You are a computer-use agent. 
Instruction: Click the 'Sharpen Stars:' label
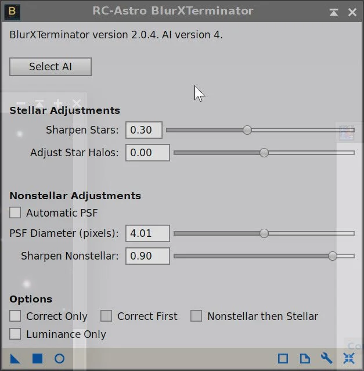point(82,130)
